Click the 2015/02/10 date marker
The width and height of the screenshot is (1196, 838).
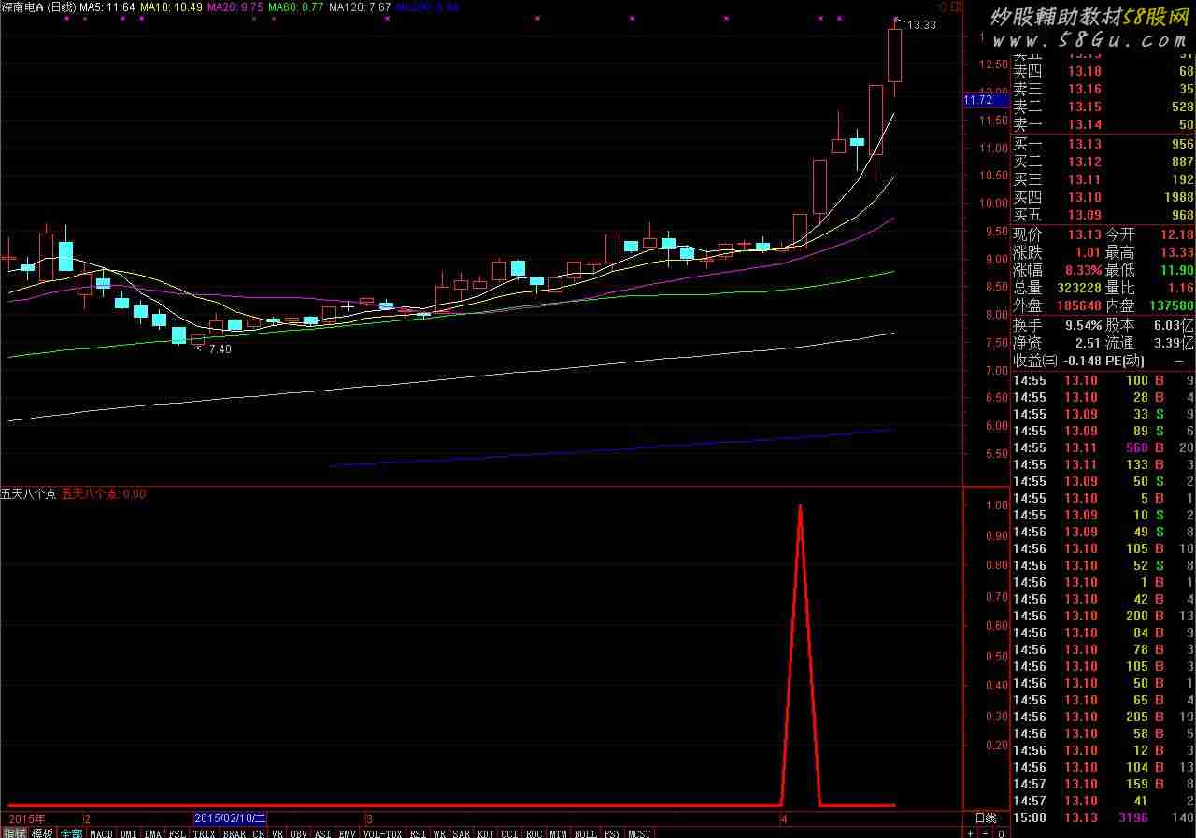[x=230, y=818]
